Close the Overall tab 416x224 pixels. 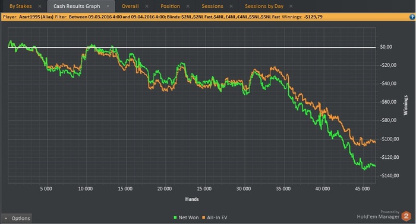[147, 6]
